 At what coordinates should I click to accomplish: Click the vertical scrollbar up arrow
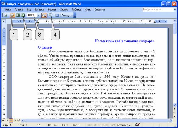[175, 21]
